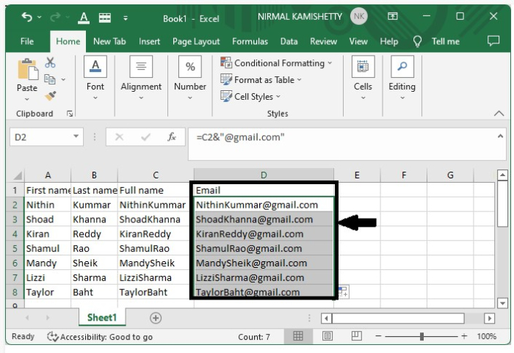Image resolution: width=514 pixels, height=353 pixels.
Task: Open the Help tab
Action: click(x=388, y=41)
